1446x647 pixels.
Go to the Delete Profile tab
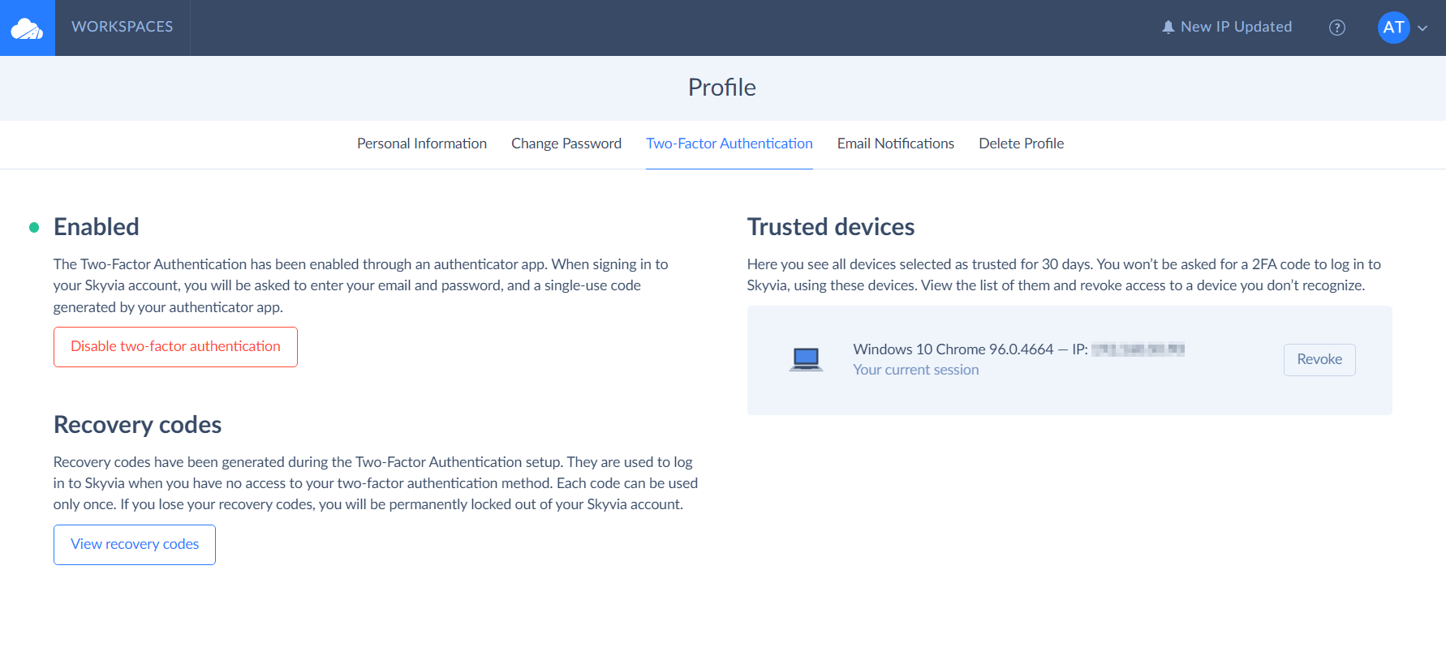point(1022,144)
